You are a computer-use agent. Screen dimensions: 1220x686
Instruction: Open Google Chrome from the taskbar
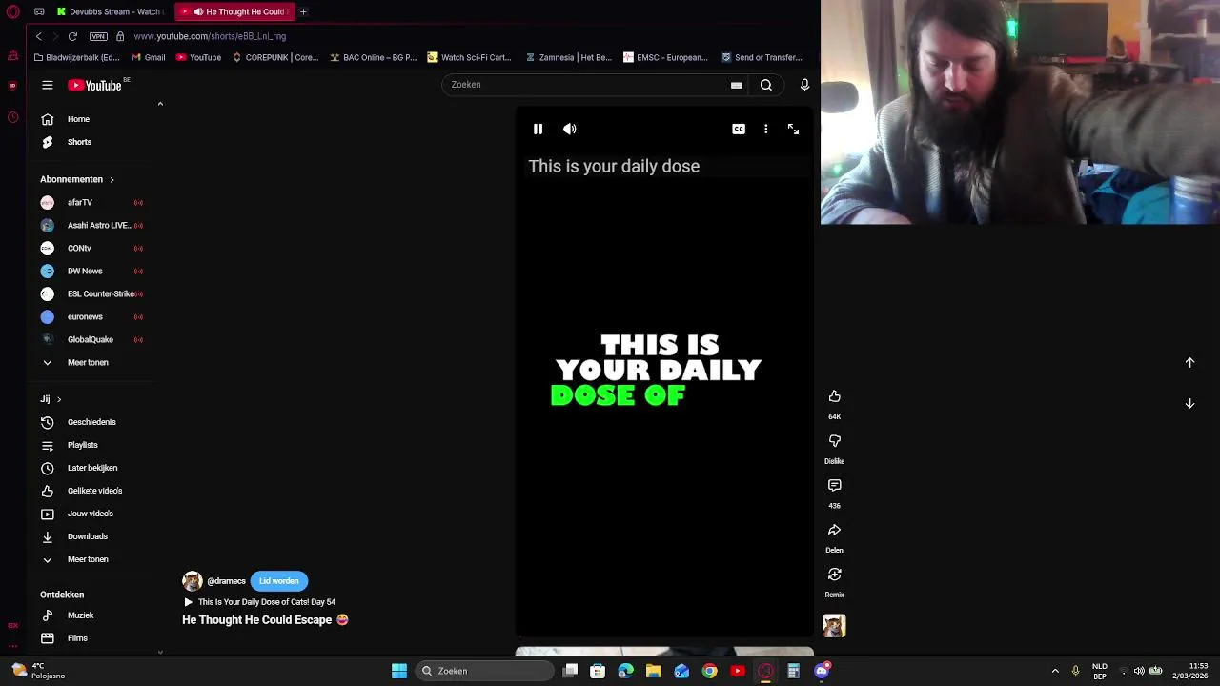point(709,671)
